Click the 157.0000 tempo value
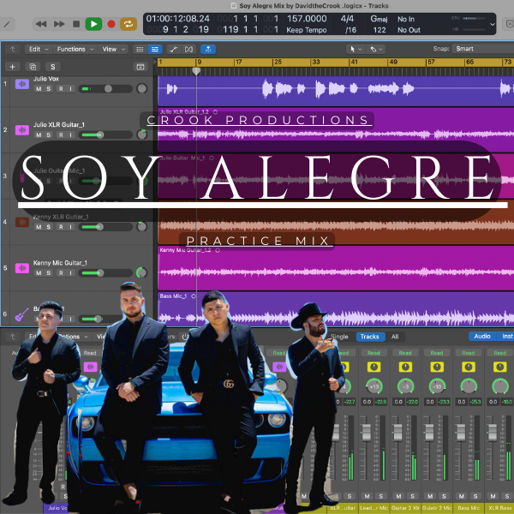The width and height of the screenshot is (514, 514). [307, 19]
